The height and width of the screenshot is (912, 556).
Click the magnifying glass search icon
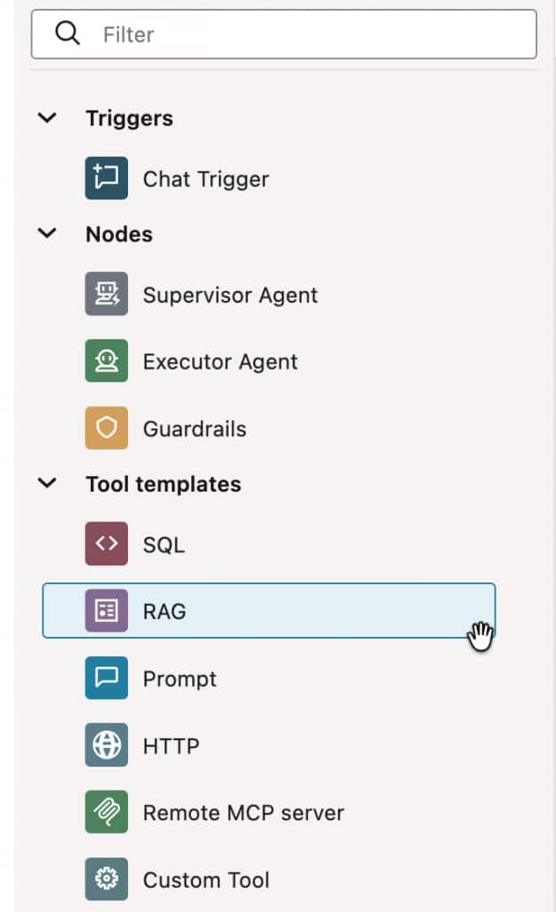68,33
